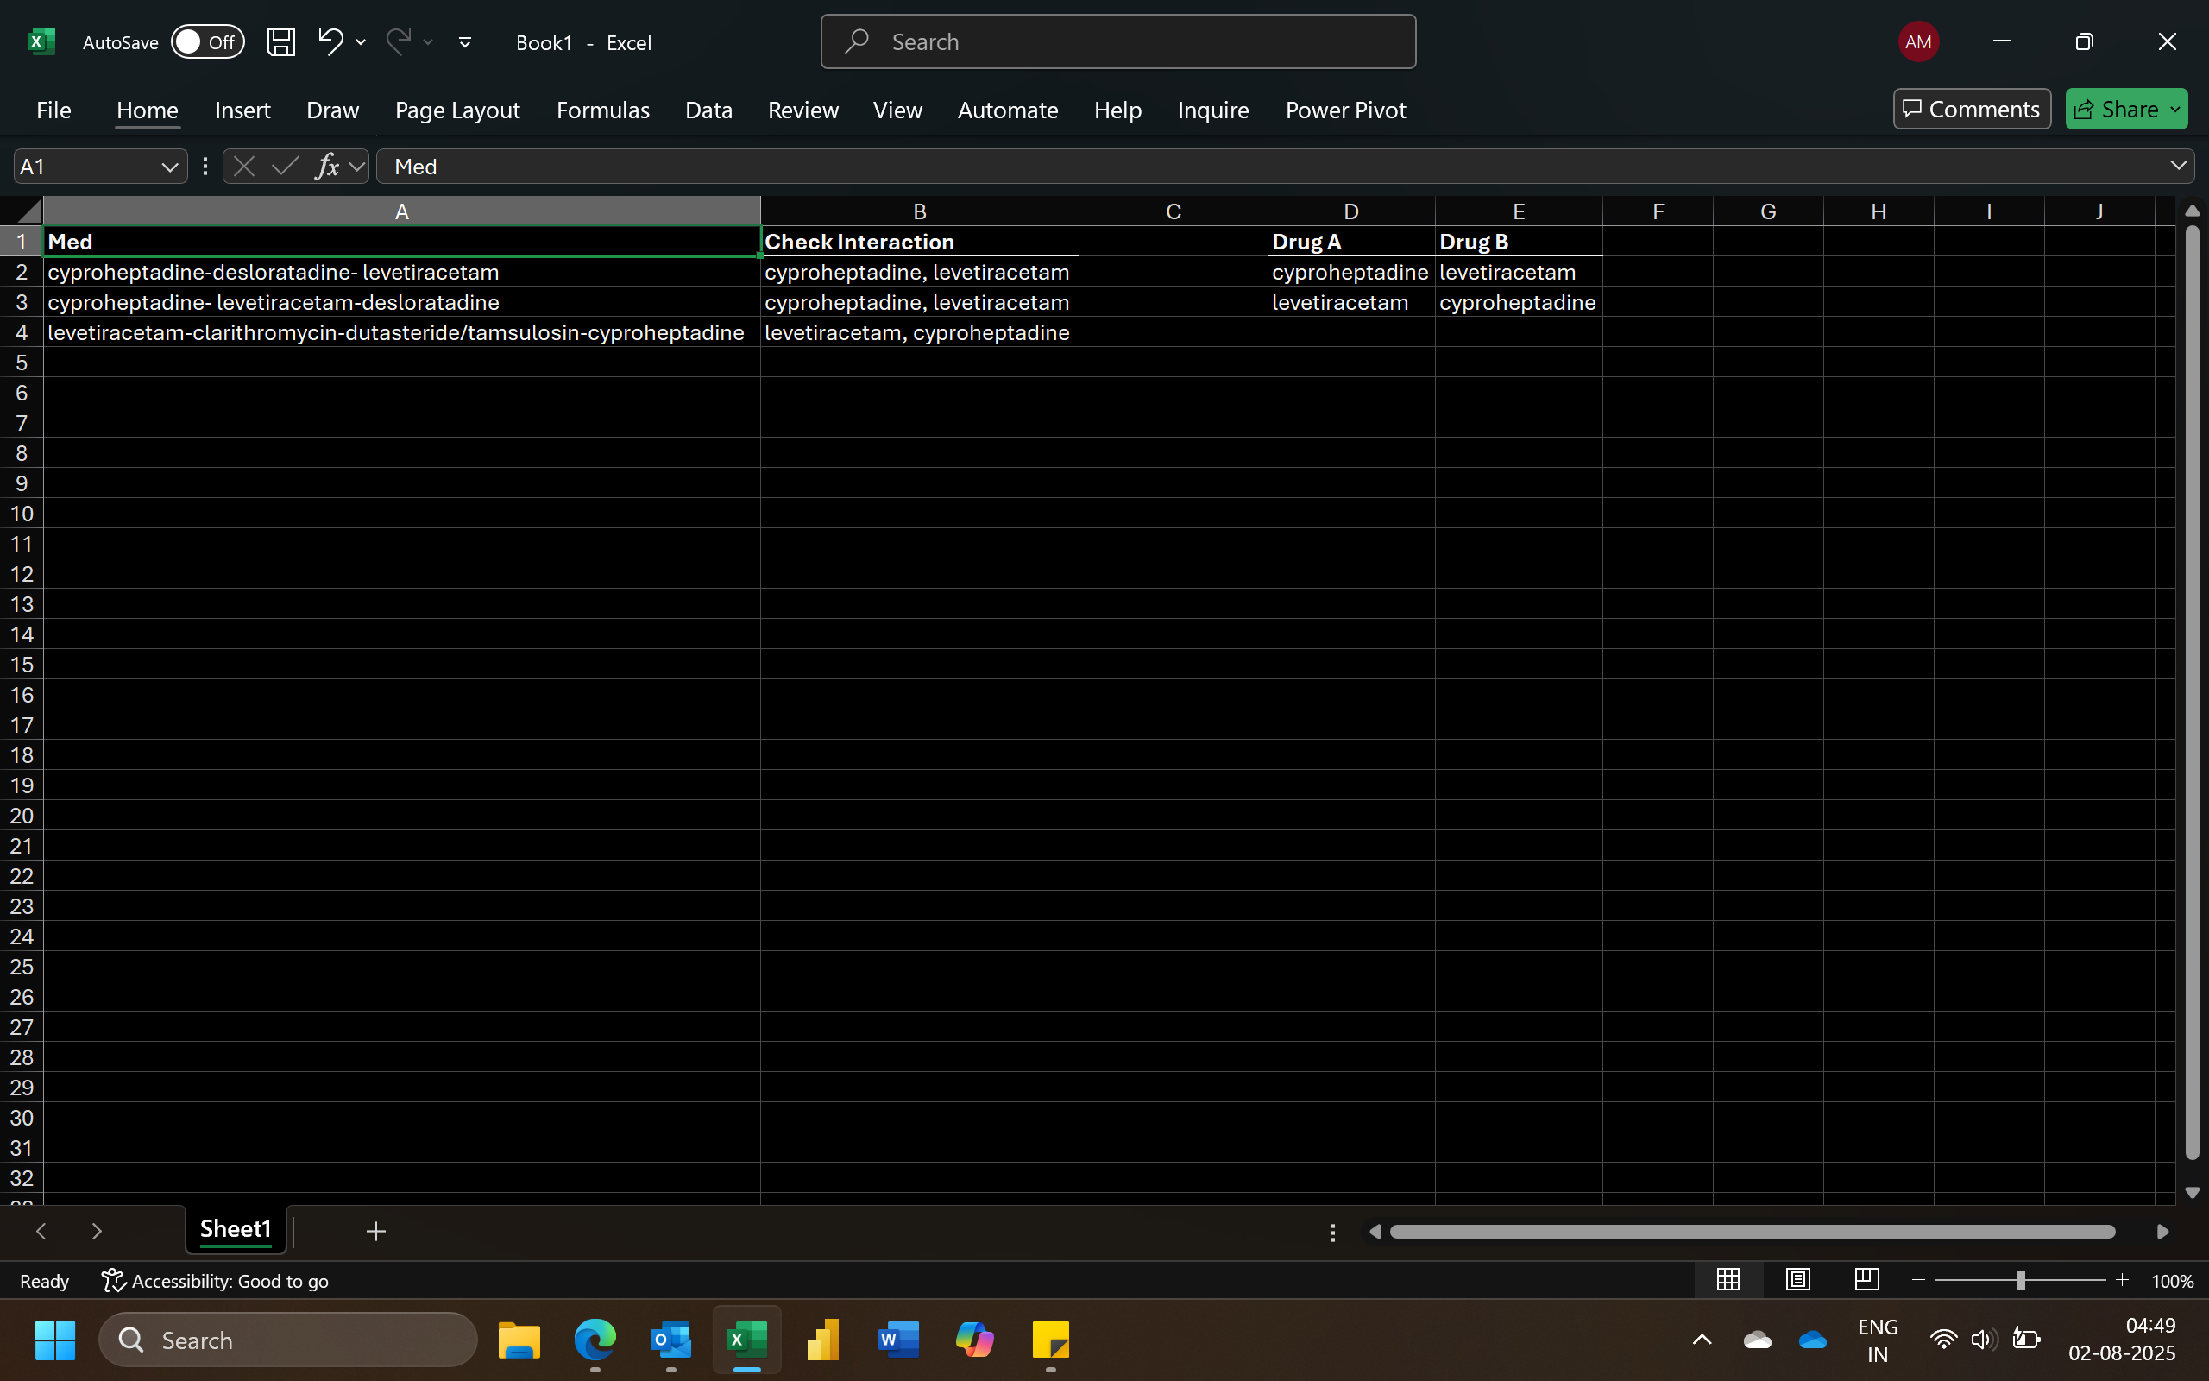Open the Automate tab
Viewport: 2209px width, 1381px height.
click(1008, 110)
